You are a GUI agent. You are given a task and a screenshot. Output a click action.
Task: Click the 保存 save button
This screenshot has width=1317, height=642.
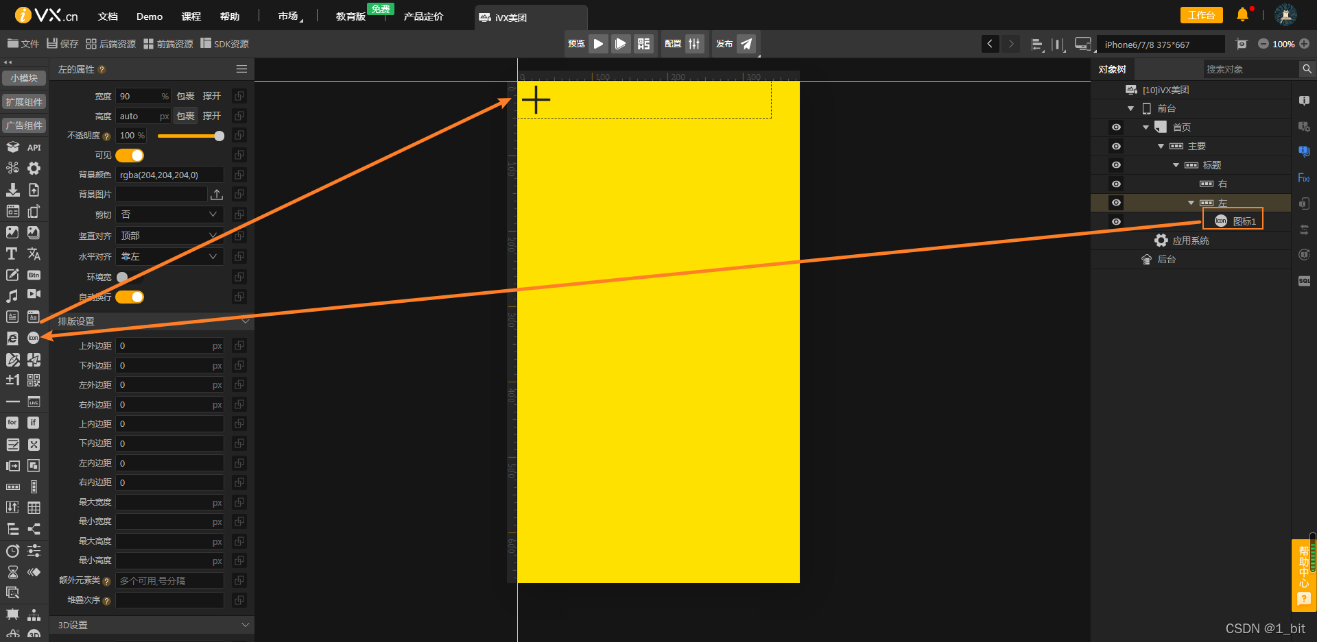[62, 44]
